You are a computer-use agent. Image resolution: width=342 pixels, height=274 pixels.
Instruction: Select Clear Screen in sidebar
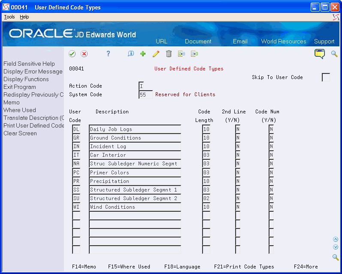click(x=20, y=133)
